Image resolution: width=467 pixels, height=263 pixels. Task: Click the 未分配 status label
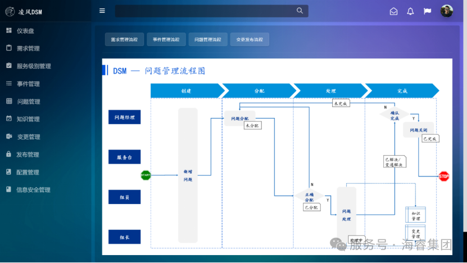(252, 126)
